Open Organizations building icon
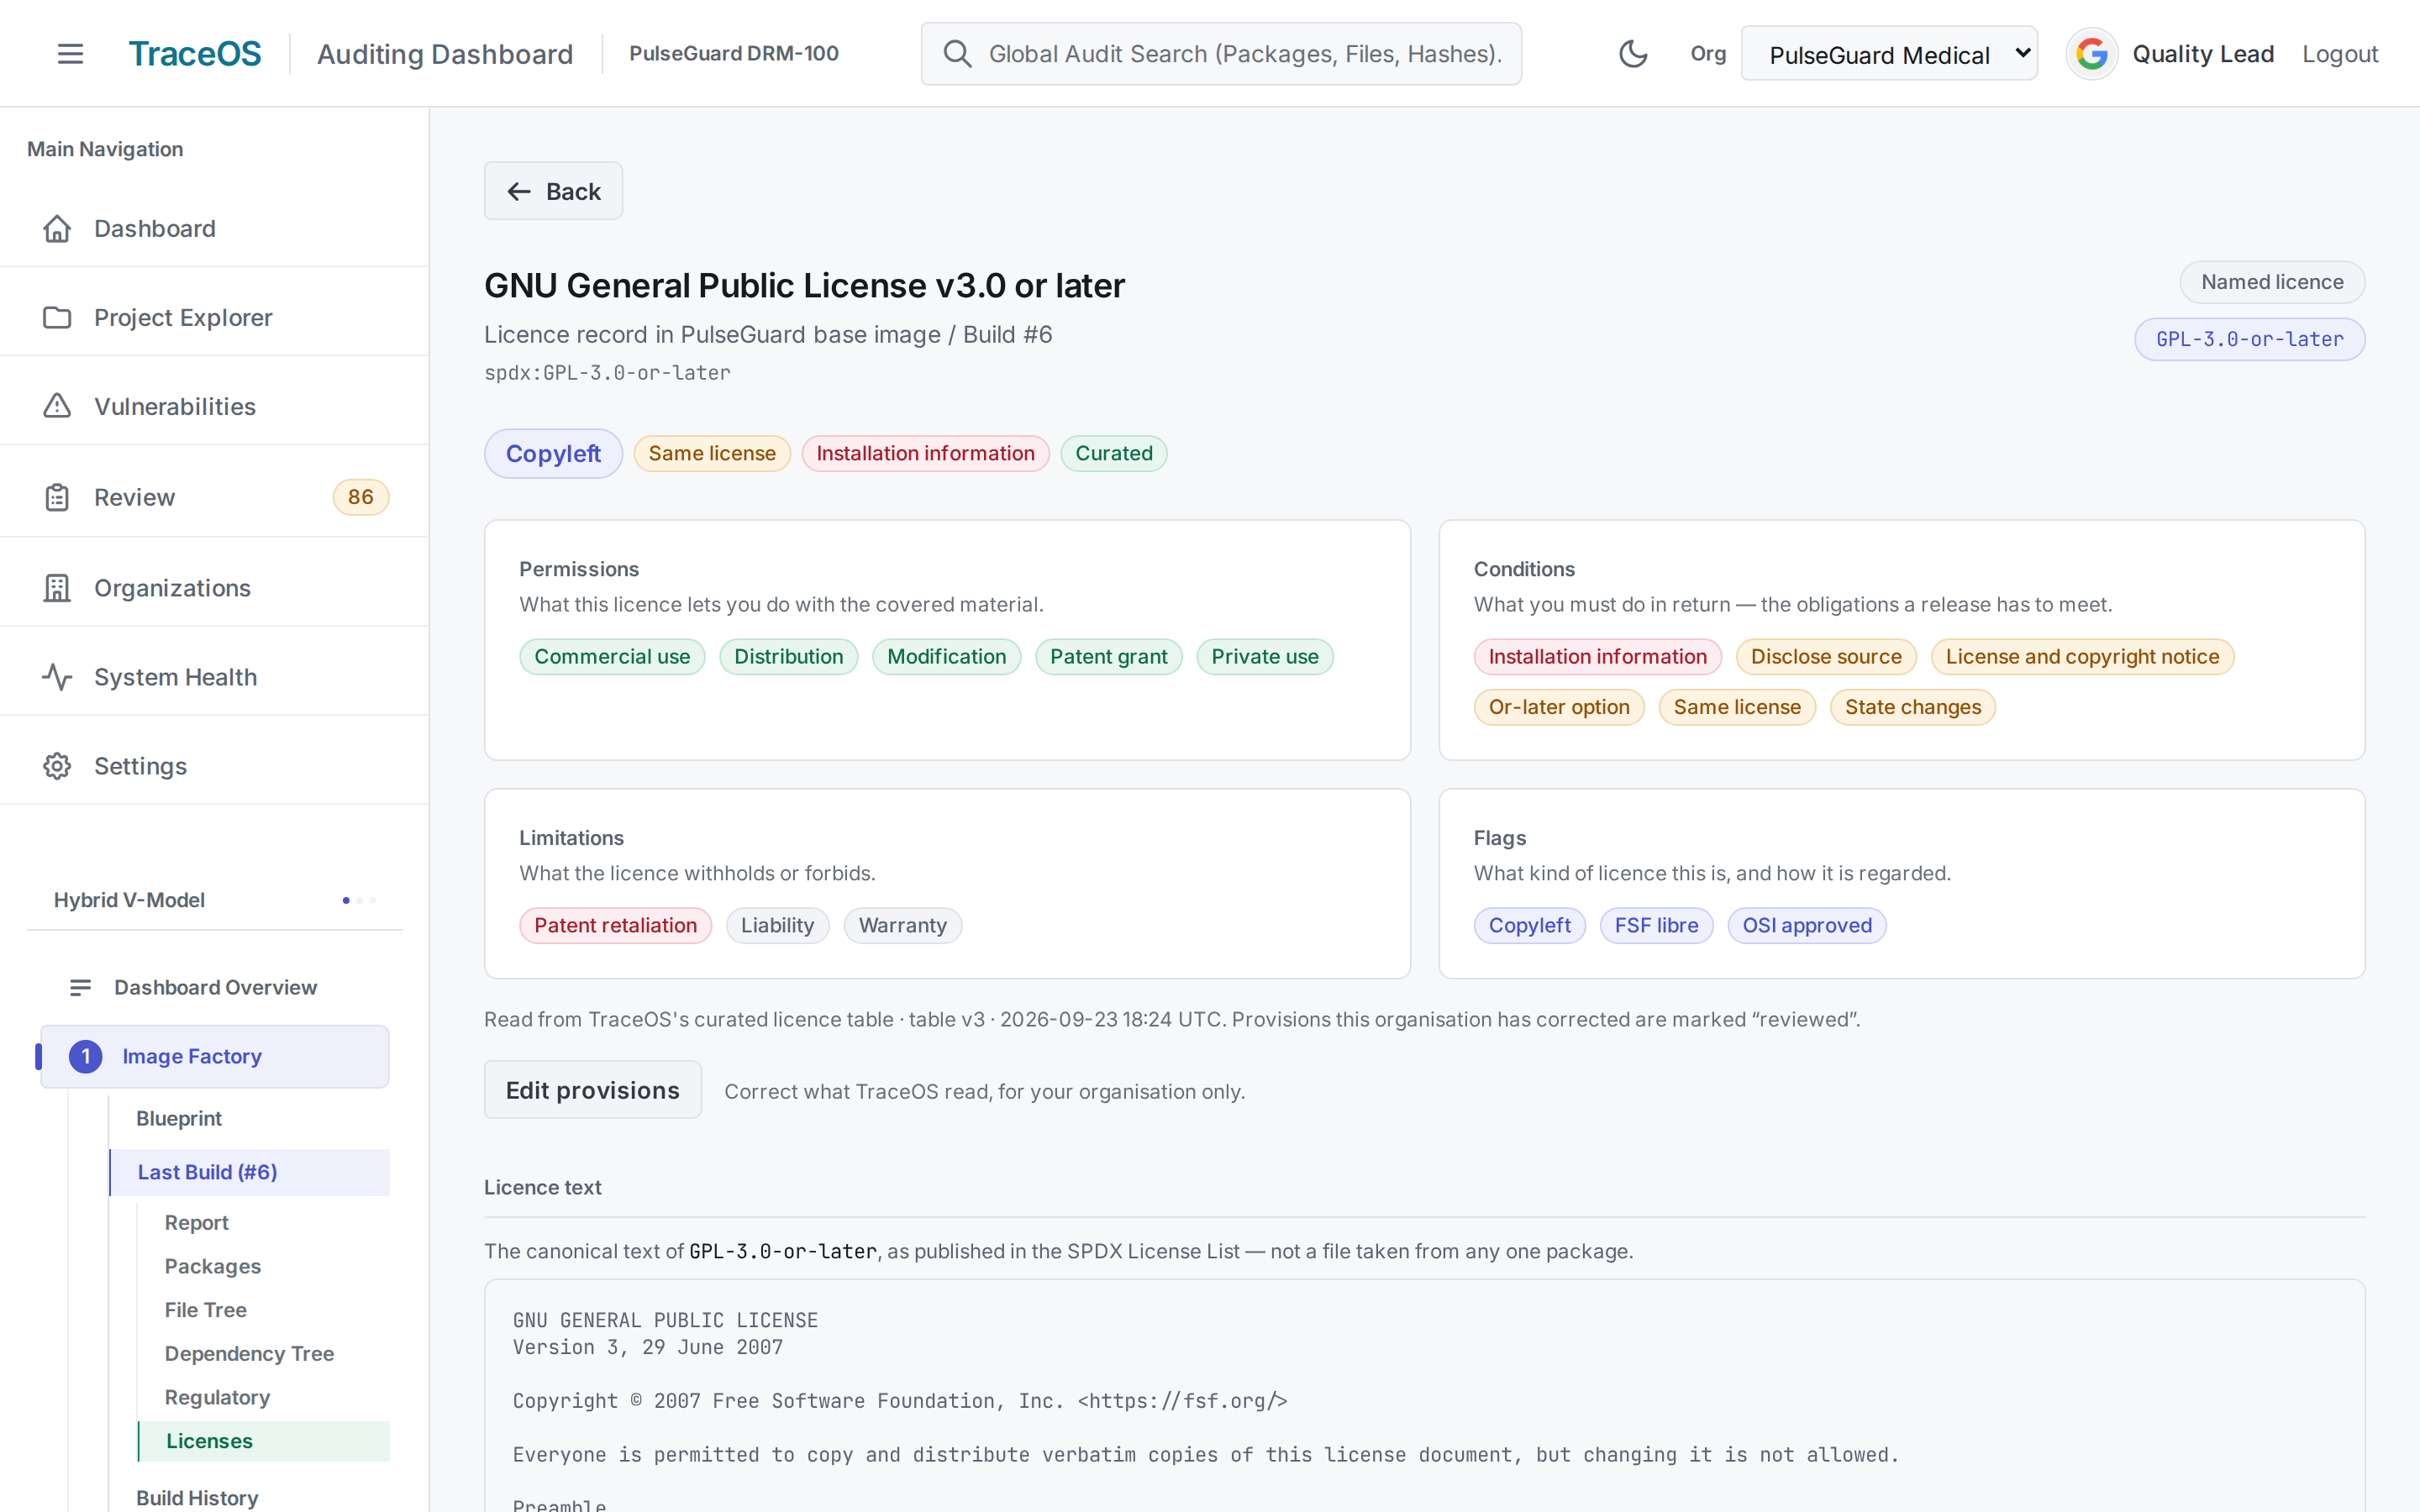The width and height of the screenshot is (2420, 1512). pyautogui.click(x=57, y=588)
